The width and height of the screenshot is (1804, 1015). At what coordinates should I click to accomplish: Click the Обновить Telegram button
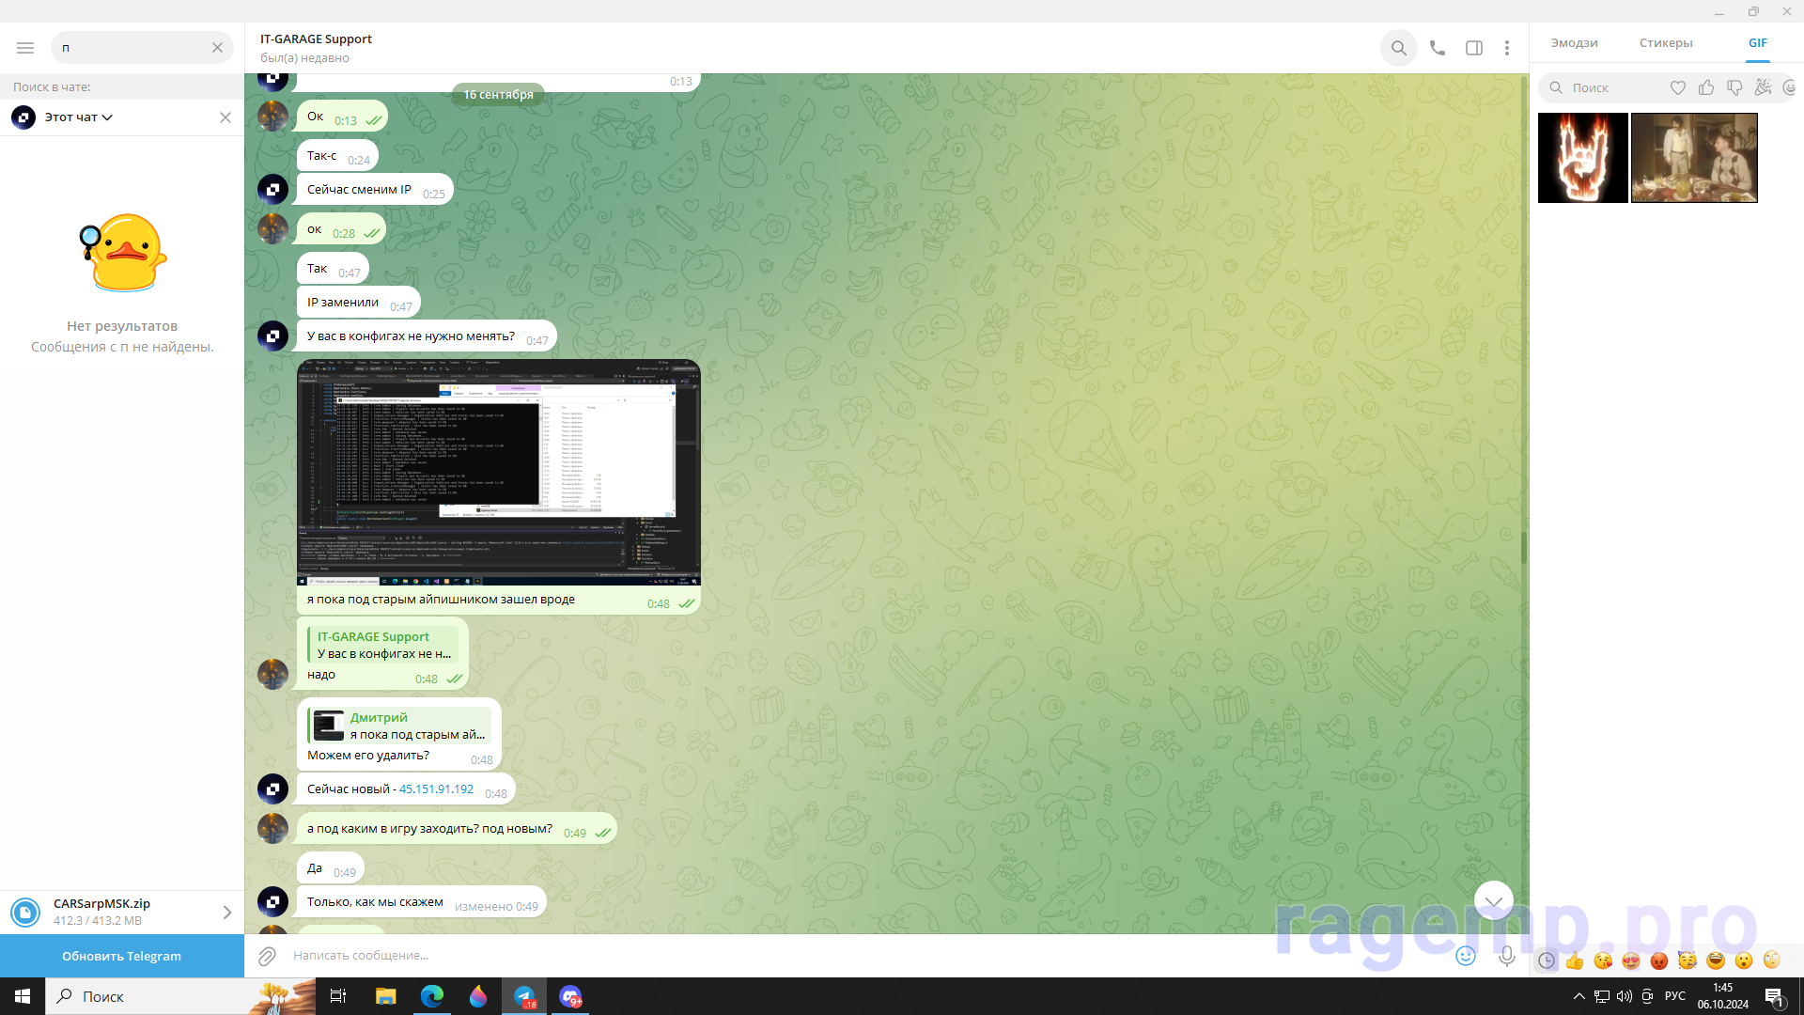[x=122, y=956]
